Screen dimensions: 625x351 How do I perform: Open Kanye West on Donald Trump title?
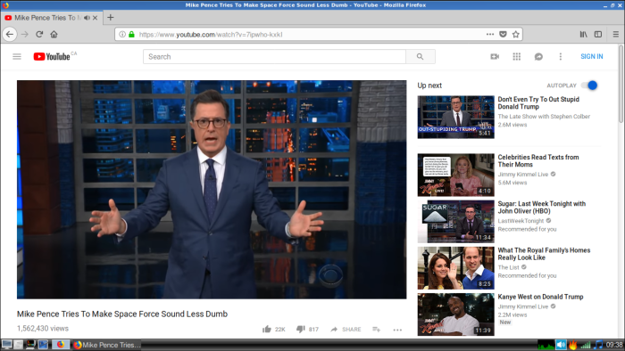click(540, 297)
